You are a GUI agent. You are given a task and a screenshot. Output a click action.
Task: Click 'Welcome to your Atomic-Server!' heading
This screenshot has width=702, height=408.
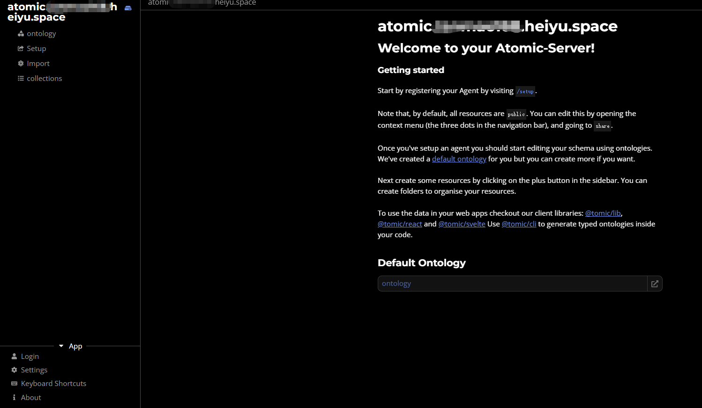tap(486, 48)
